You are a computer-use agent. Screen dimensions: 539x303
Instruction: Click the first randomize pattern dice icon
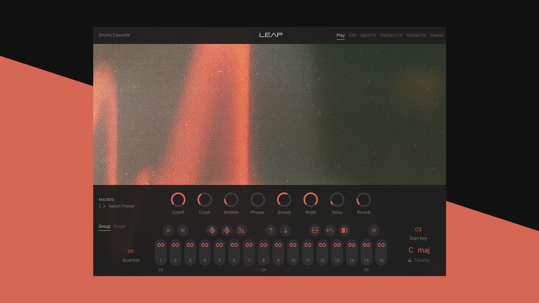point(212,230)
